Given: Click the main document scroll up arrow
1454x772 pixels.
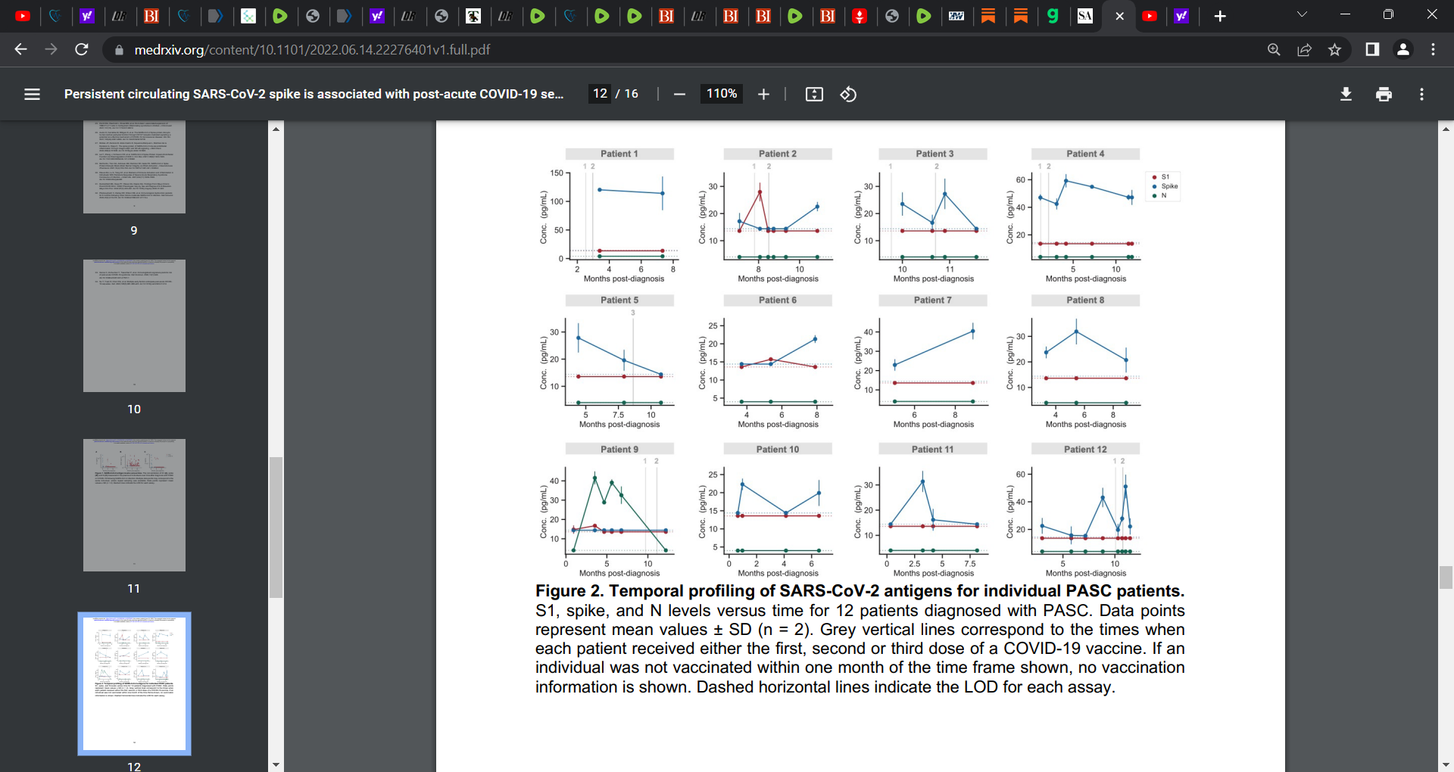Looking at the screenshot, I should pyautogui.click(x=1446, y=129).
